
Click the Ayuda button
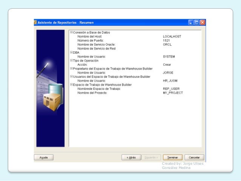click(44, 157)
